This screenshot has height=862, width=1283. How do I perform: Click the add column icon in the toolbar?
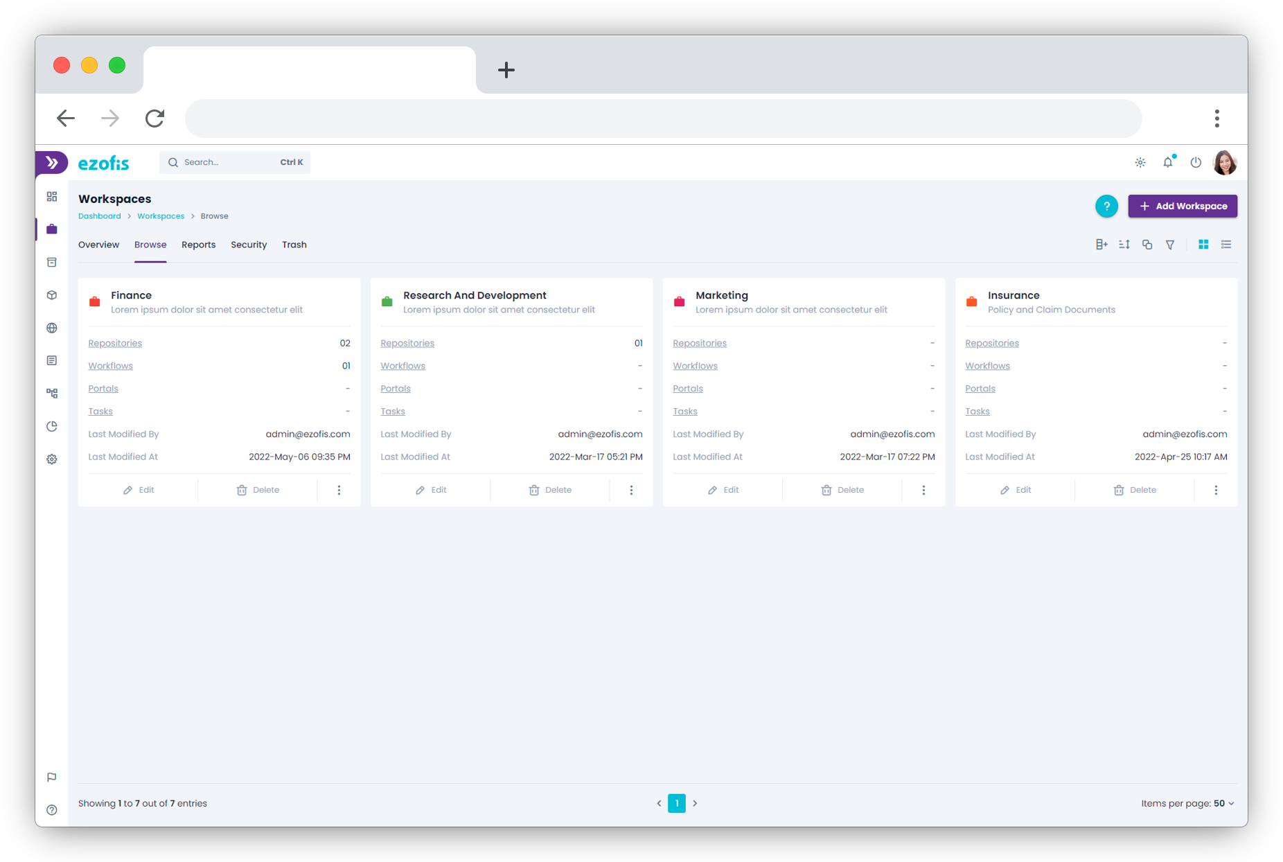(x=1101, y=244)
